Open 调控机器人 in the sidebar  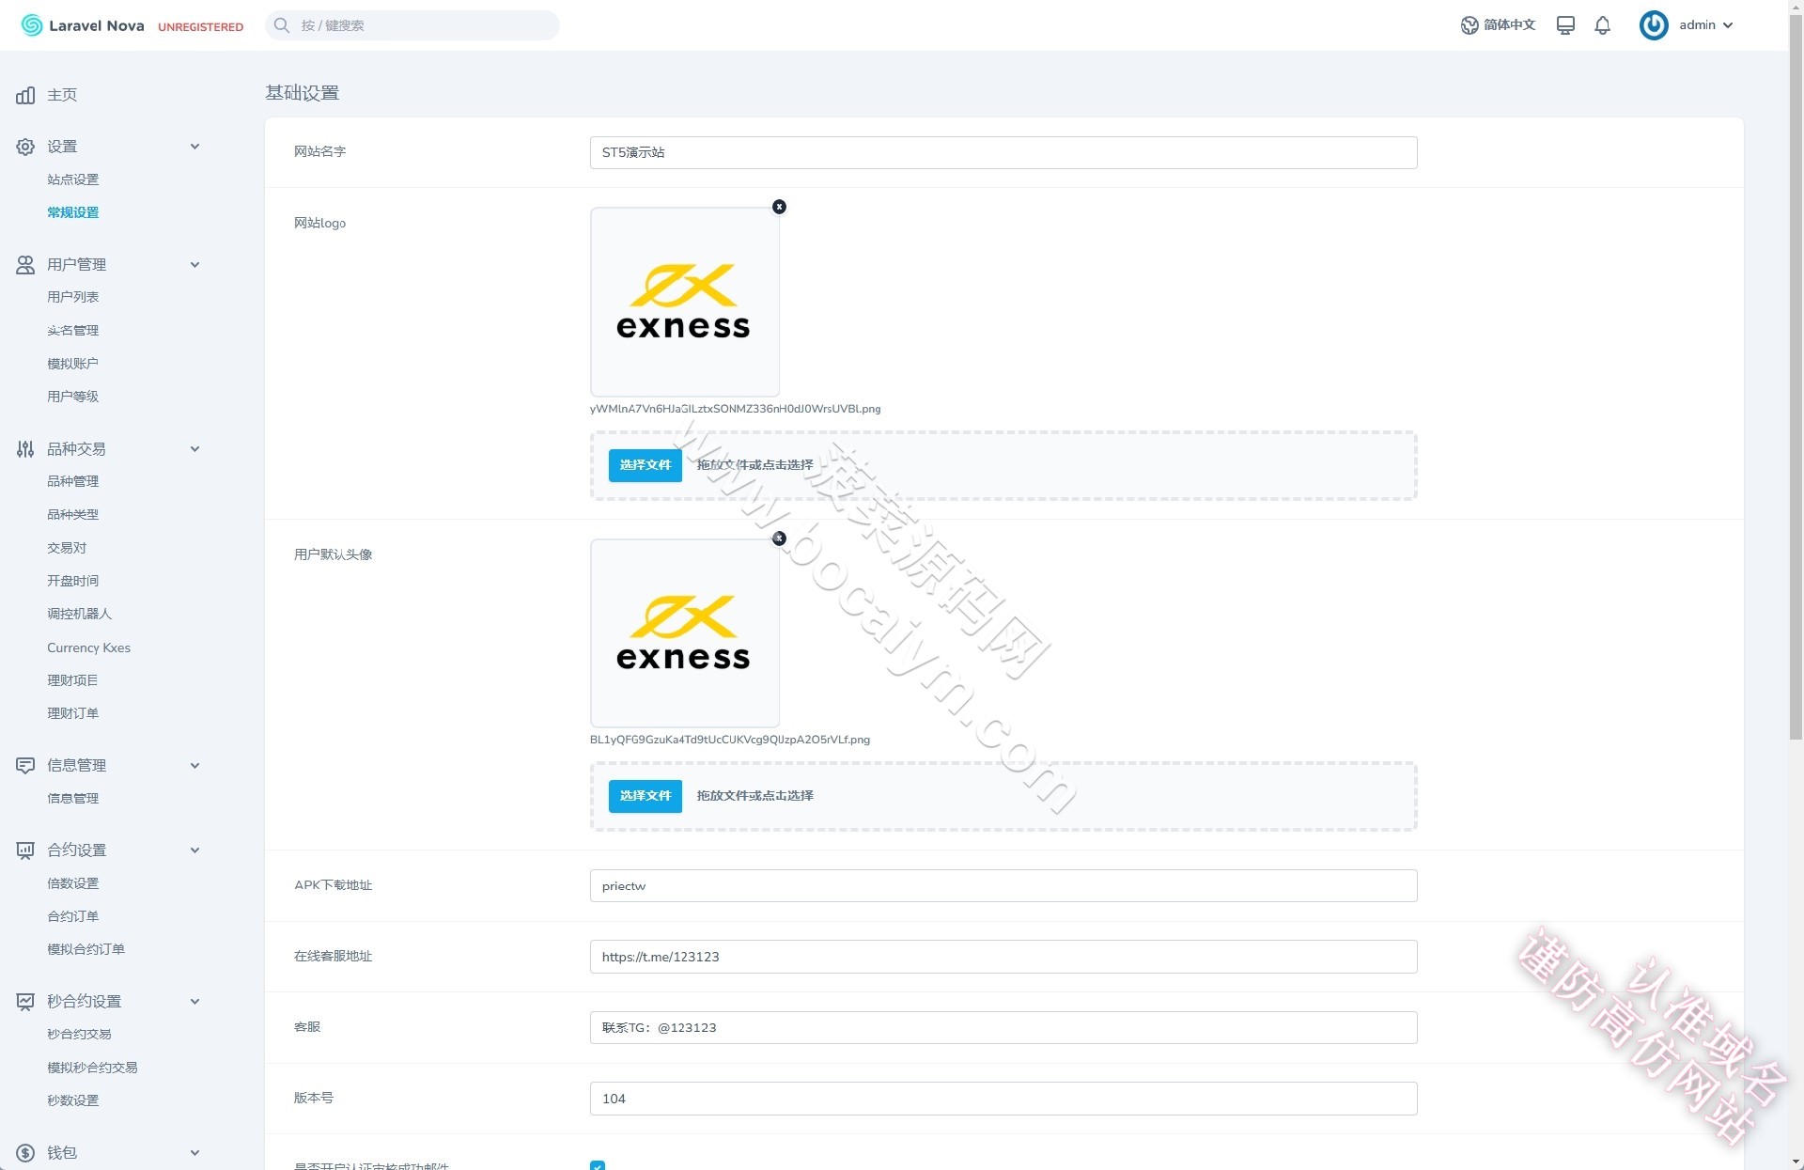coord(80,614)
